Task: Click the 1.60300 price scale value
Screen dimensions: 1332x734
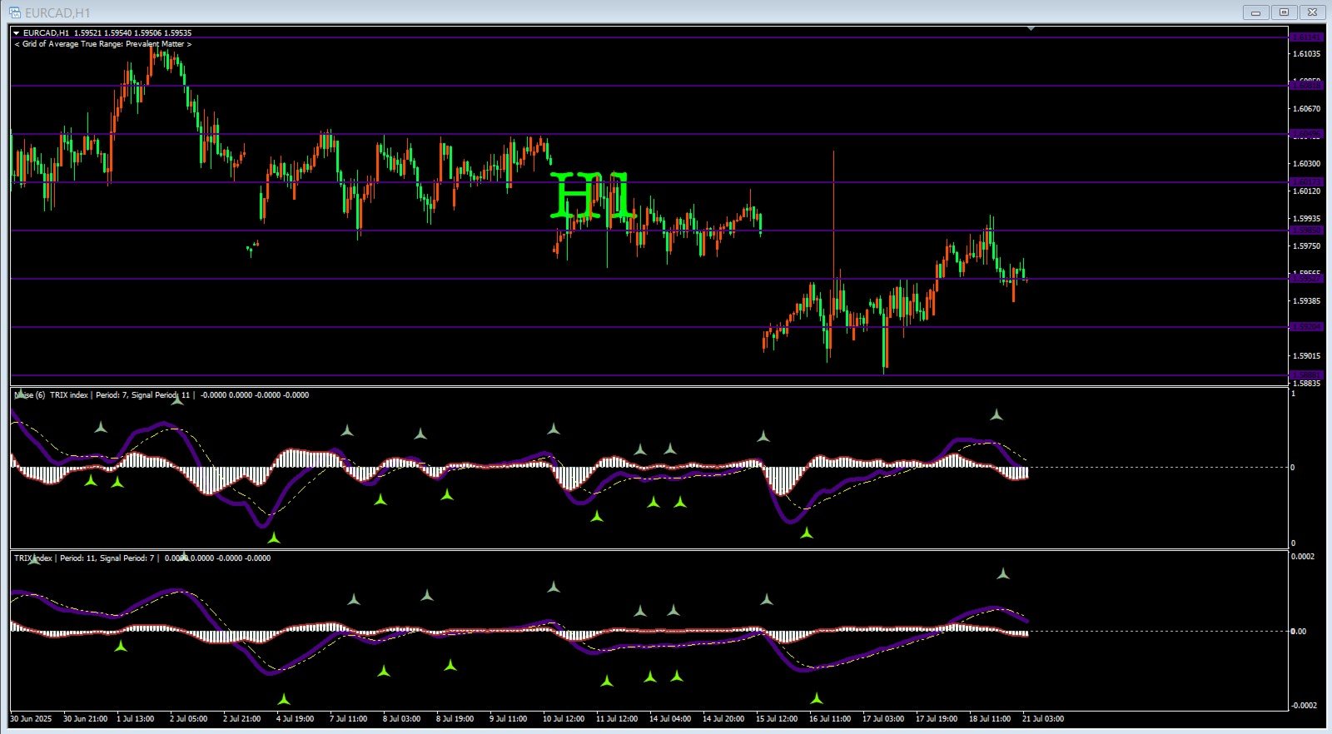Action: (x=1306, y=164)
